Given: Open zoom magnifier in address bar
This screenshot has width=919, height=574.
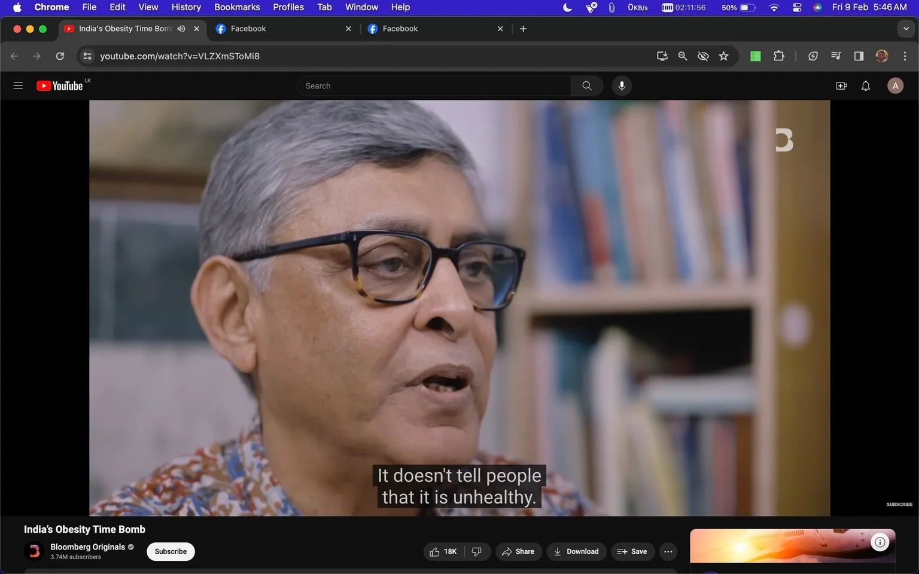Looking at the screenshot, I should (x=682, y=56).
